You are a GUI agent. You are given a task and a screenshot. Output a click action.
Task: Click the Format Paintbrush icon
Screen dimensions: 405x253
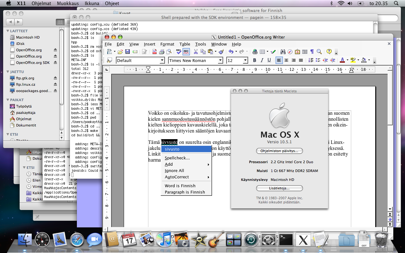click(x=221, y=52)
